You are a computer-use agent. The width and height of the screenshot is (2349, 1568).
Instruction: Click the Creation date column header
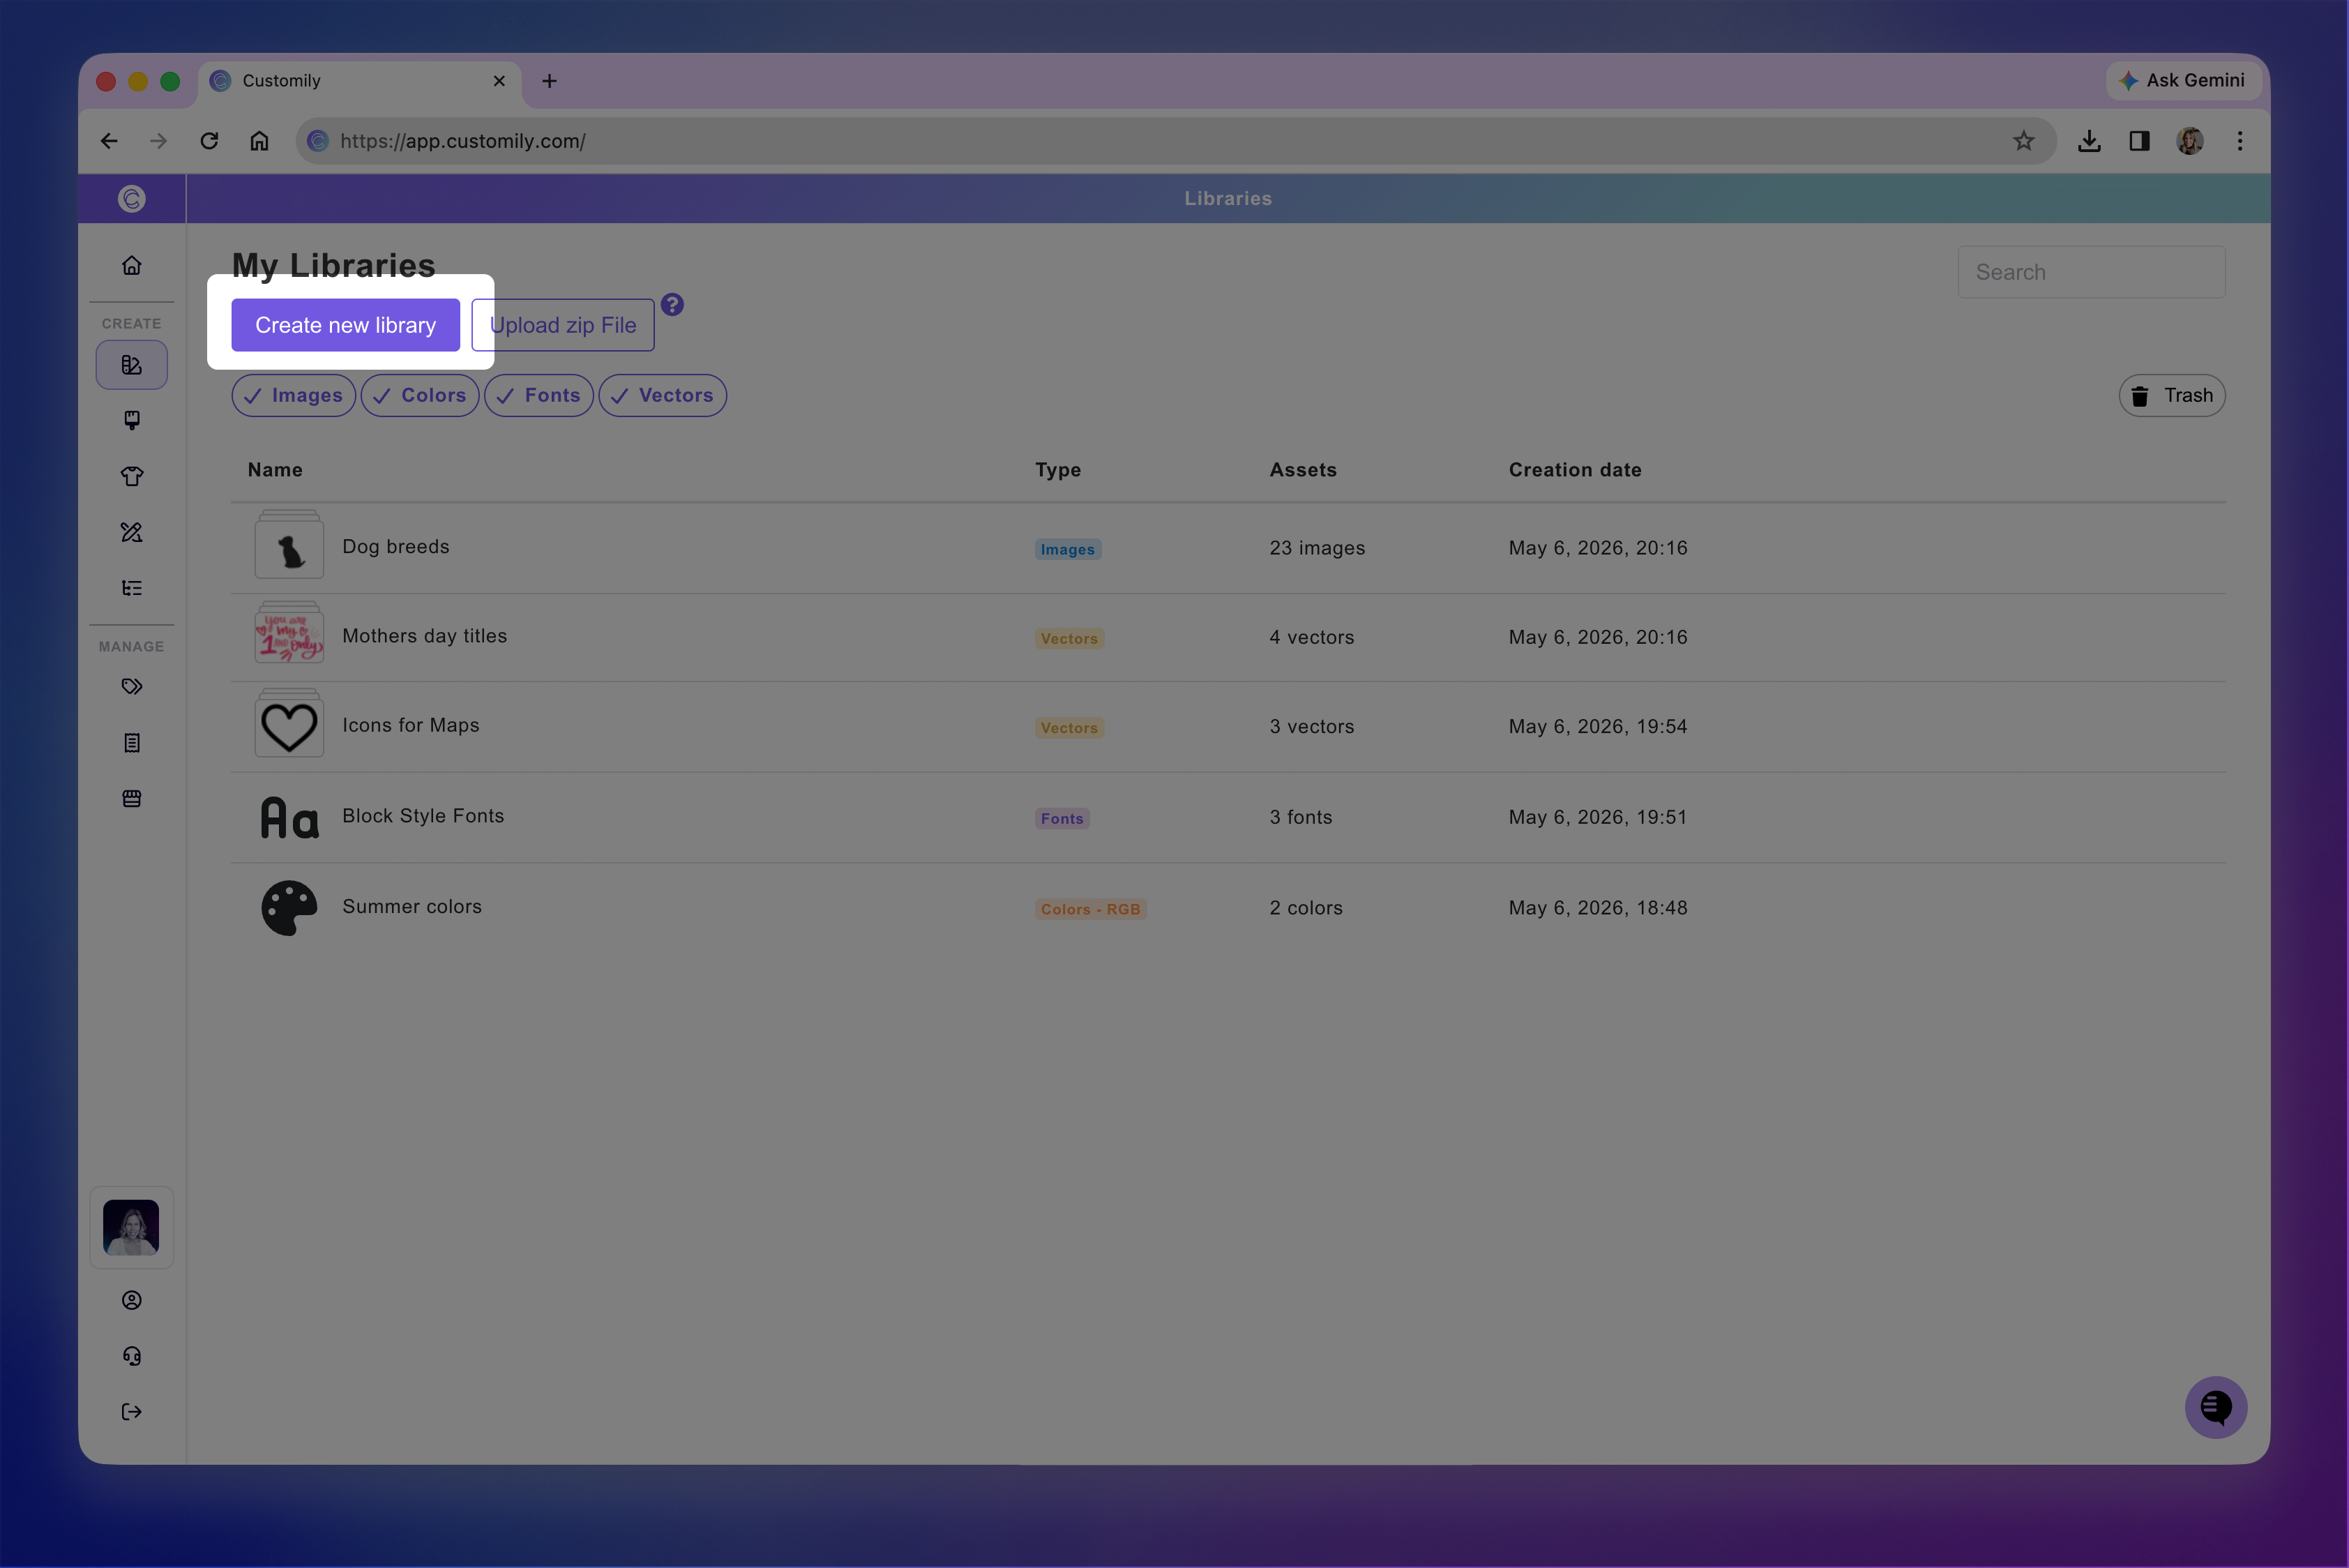click(x=1575, y=470)
